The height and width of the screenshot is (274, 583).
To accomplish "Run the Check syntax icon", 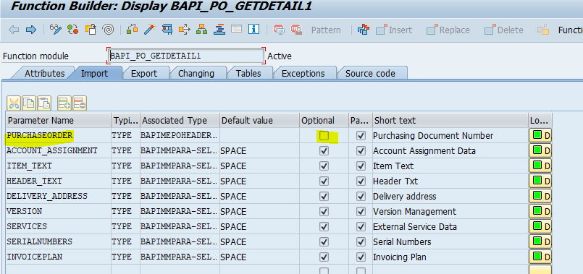I will (132, 30).
